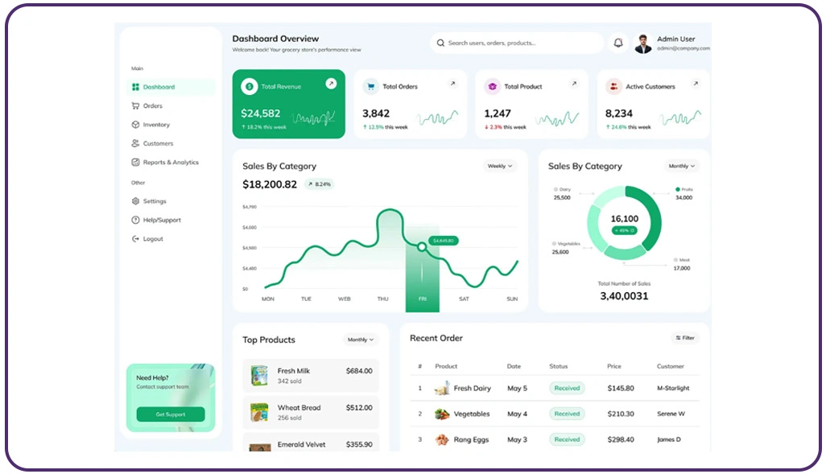Select Customers in the sidebar
The width and height of the screenshot is (826, 474).
pos(158,143)
